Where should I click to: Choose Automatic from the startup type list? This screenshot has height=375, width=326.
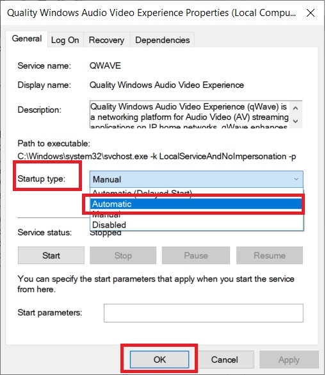pyautogui.click(x=196, y=204)
